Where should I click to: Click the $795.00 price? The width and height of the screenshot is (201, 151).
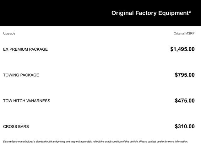185,75
